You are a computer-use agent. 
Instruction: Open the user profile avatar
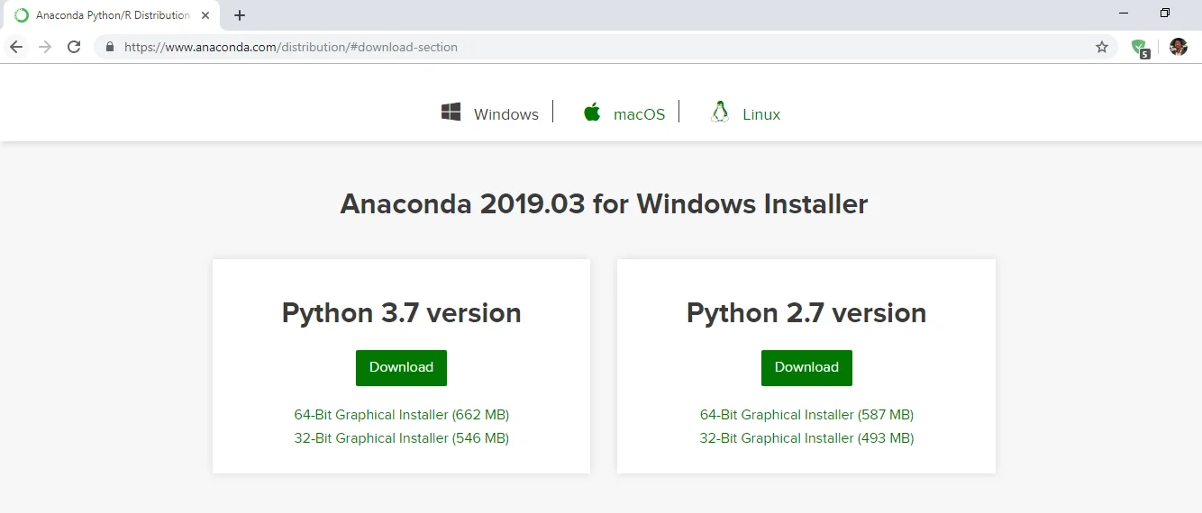click(1178, 47)
